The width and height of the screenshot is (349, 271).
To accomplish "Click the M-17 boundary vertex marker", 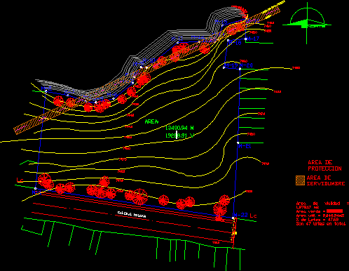I will coord(246,39).
